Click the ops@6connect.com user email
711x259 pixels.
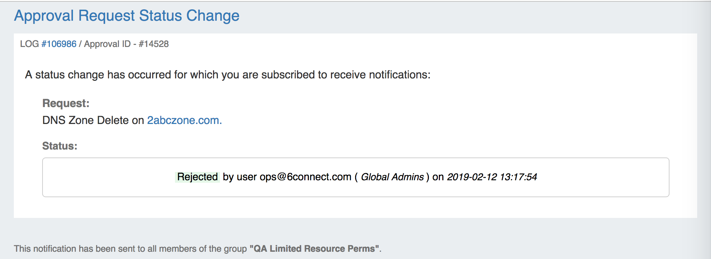tap(305, 177)
